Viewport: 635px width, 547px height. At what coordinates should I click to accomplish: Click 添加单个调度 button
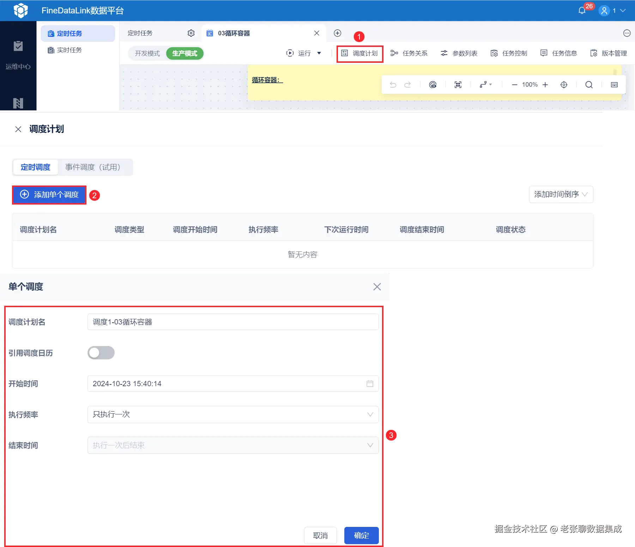(49, 195)
